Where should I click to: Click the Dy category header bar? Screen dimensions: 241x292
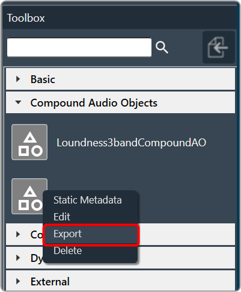(120, 258)
